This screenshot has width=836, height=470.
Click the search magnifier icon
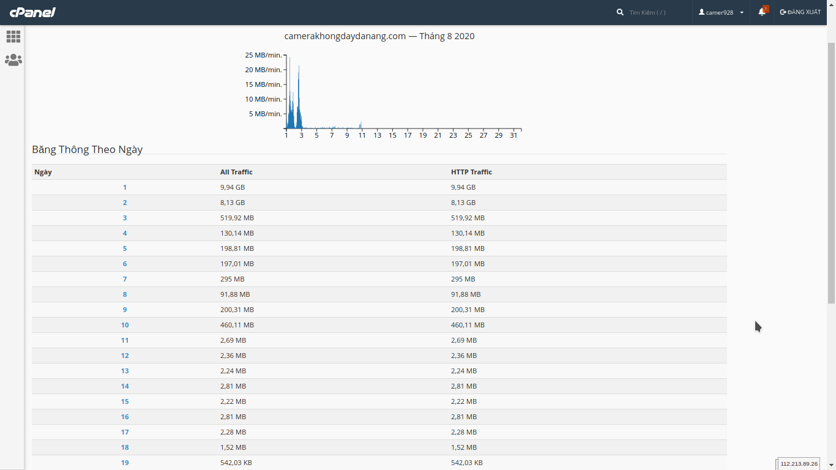tap(620, 12)
